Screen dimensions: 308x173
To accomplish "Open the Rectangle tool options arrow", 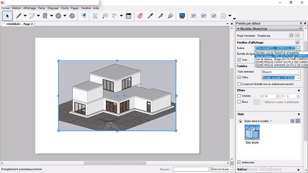I will tap(51, 16).
